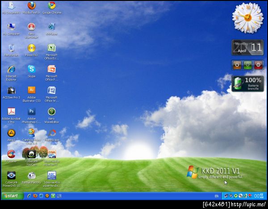Click KMPlayer in the Quick Launch bar
Screen dimensions: 268x209
pyautogui.click(x=41, y=196)
